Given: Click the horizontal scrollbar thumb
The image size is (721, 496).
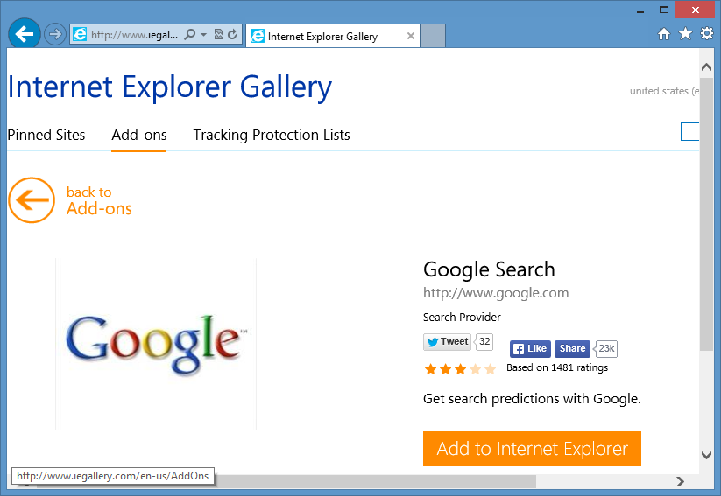Looking at the screenshot, I should [375, 481].
